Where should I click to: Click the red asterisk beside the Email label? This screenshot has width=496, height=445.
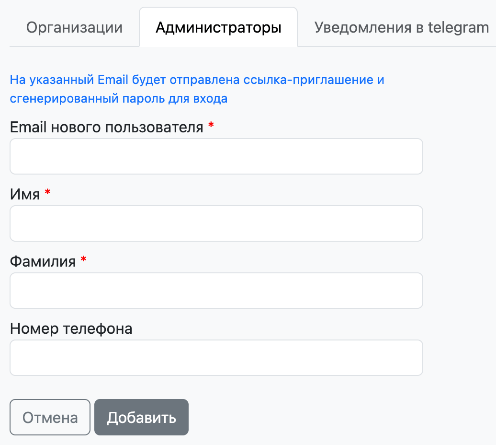point(211,126)
